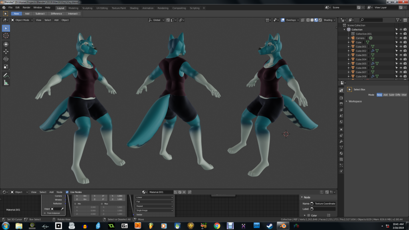Open the Shading options dropdown
Viewport: 409px width, 230px height.
coord(329,20)
